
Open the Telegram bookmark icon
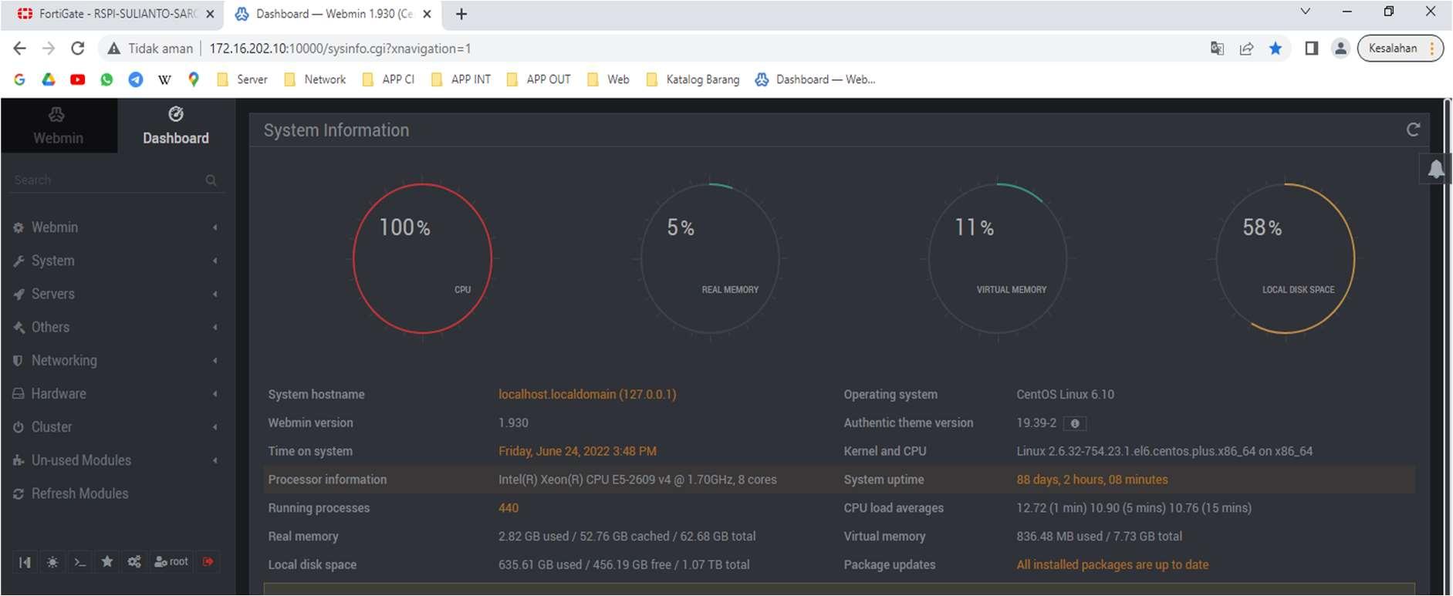coord(136,79)
